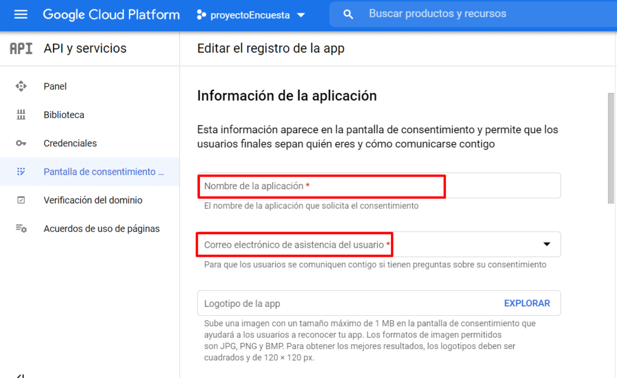The height and width of the screenshot is (378, 617).
Task: Open Acuerdos de uso de páginas
Action: coord(90,228)
